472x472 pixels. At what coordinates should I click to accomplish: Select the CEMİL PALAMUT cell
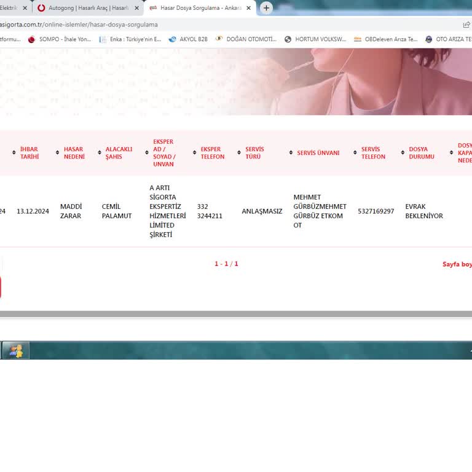click(117, 211)
